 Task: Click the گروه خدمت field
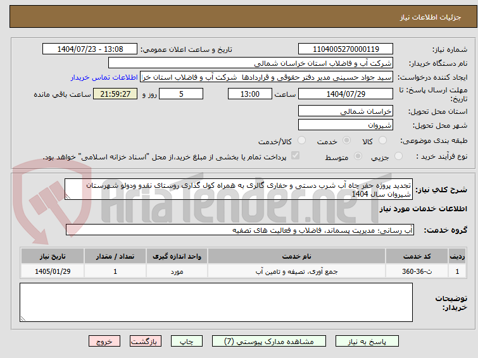pos(239,230)
